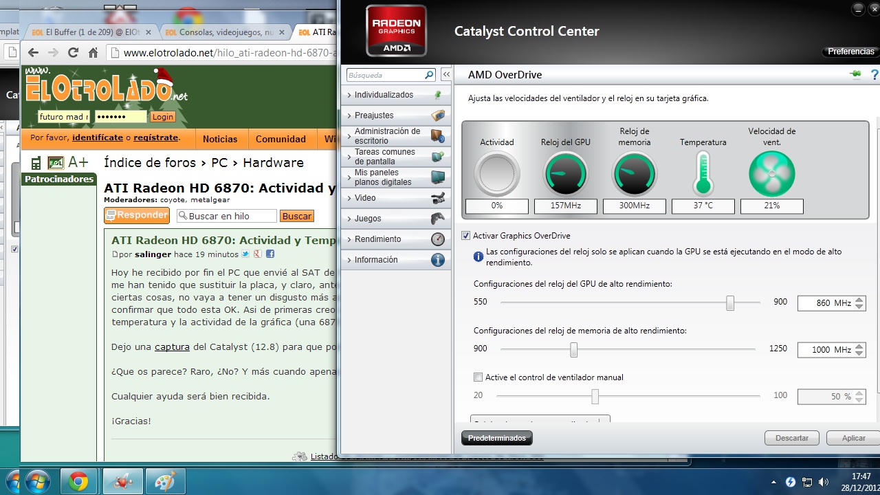
Task: Click the magnifier in Catalyst Búsqueda box
Action: tap(430, 75)
